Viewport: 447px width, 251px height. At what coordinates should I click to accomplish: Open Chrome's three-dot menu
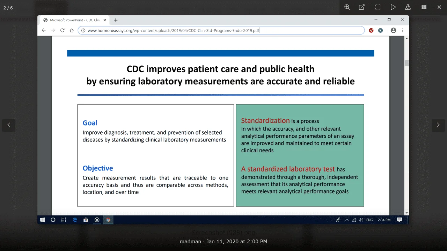[x=403, y=30]
